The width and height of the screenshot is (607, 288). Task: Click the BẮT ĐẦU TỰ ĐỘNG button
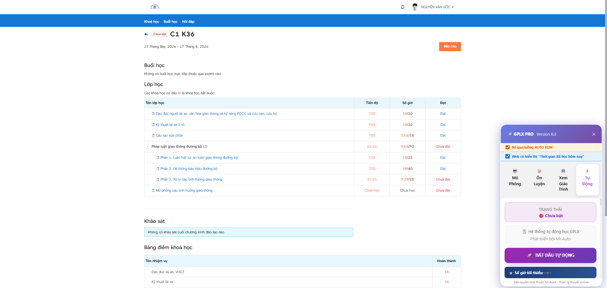(x=550, y=255)
